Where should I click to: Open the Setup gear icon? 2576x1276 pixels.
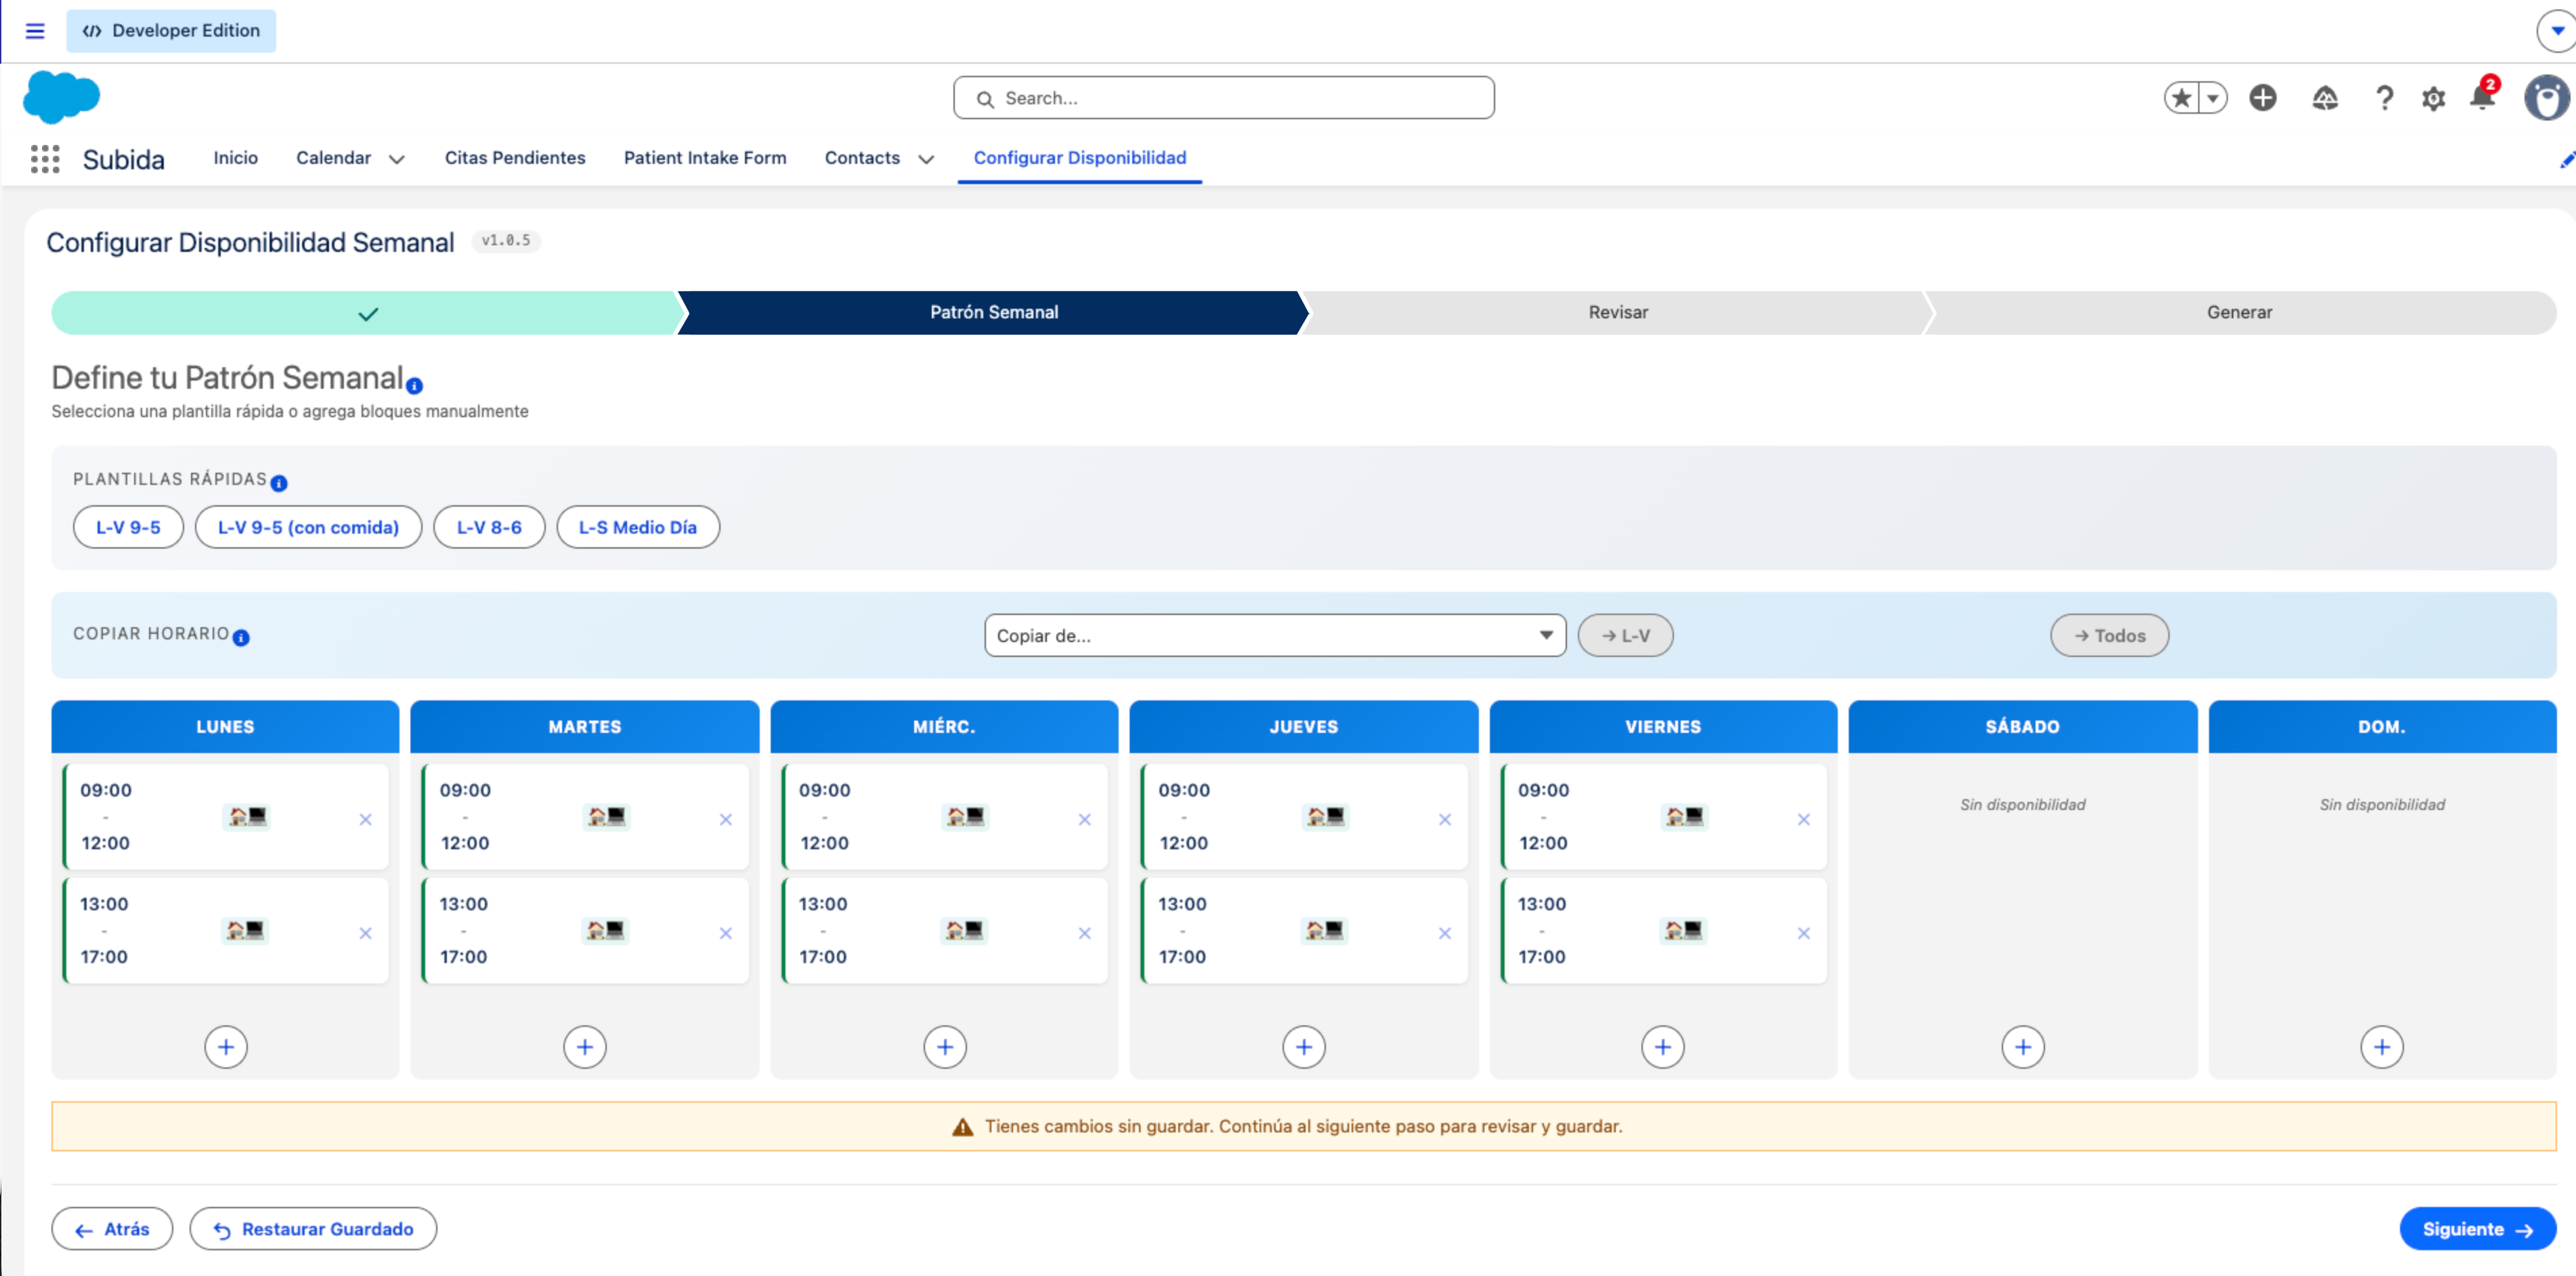(2433, 98)
